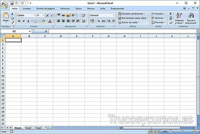200x134 pixels.
Task: Open the Calibri font name dropdown
Action: pyautogui.click(x=34, y=15)
